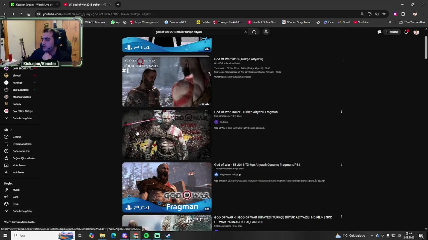Open YouTube account avatar menu

416,32
